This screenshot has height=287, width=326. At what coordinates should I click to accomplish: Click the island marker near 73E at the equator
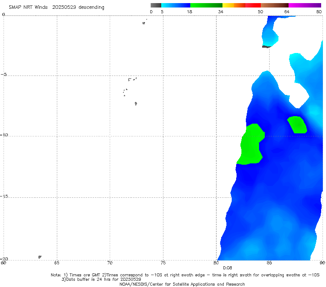(144, 23)
